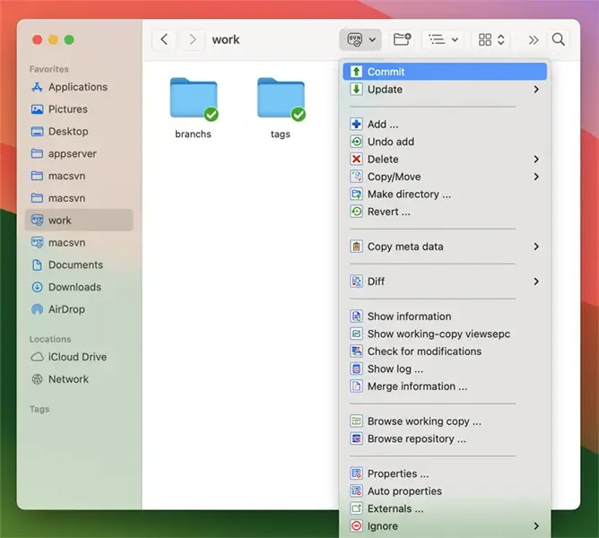Go back with the left chevron

click(164, 39)
